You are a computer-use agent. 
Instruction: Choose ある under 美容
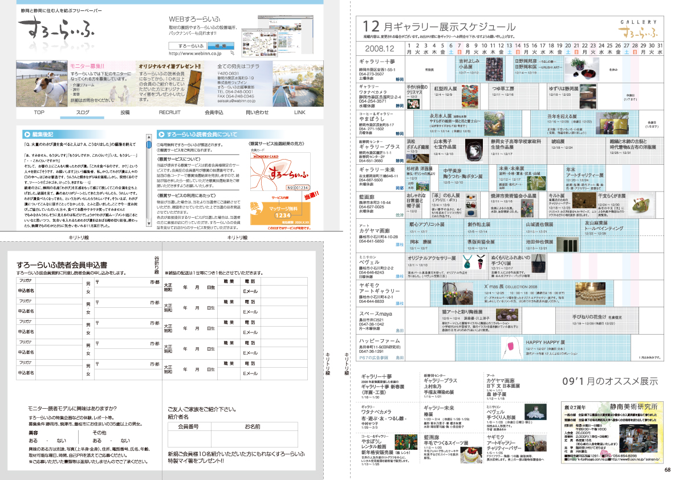(33, 441)
